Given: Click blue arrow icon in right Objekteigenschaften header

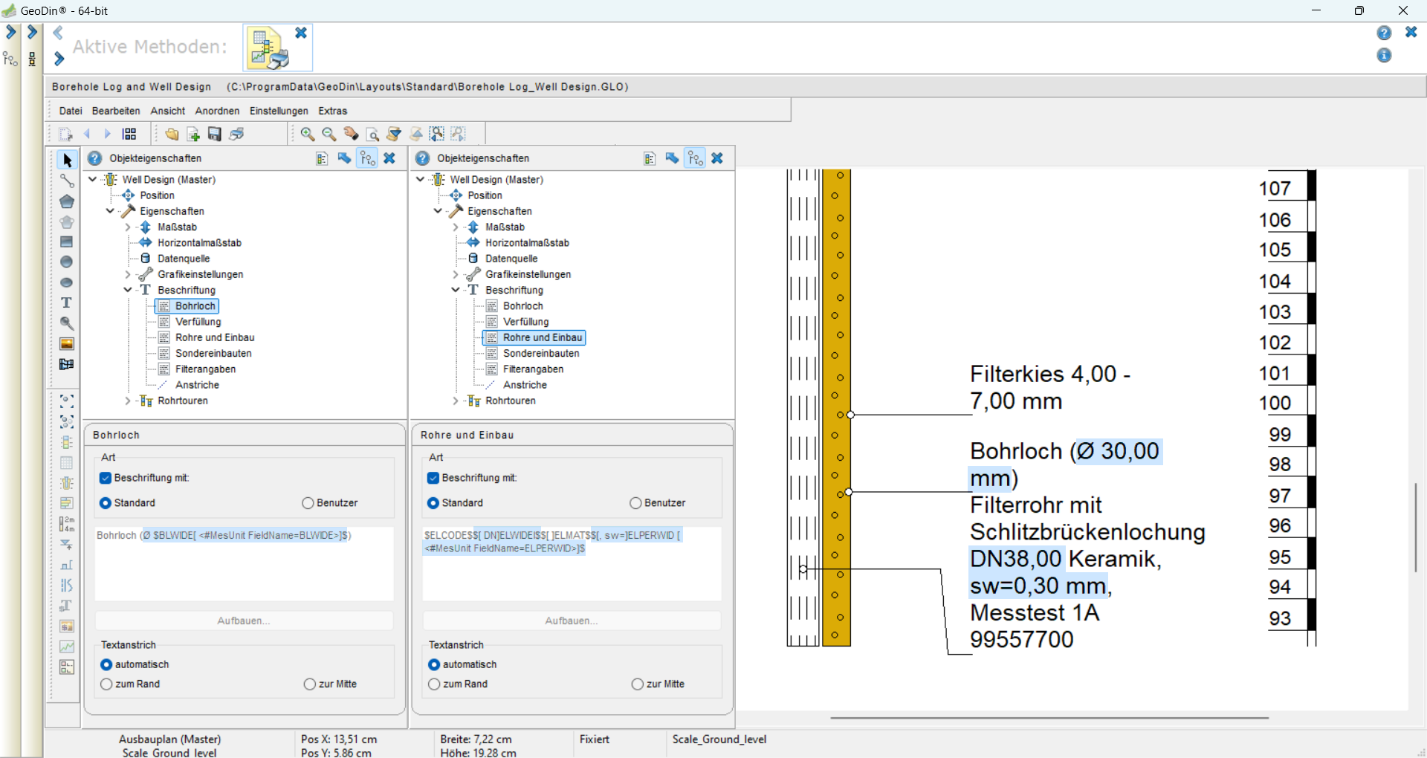Looking at the screenshot, I should click(672, 158).
